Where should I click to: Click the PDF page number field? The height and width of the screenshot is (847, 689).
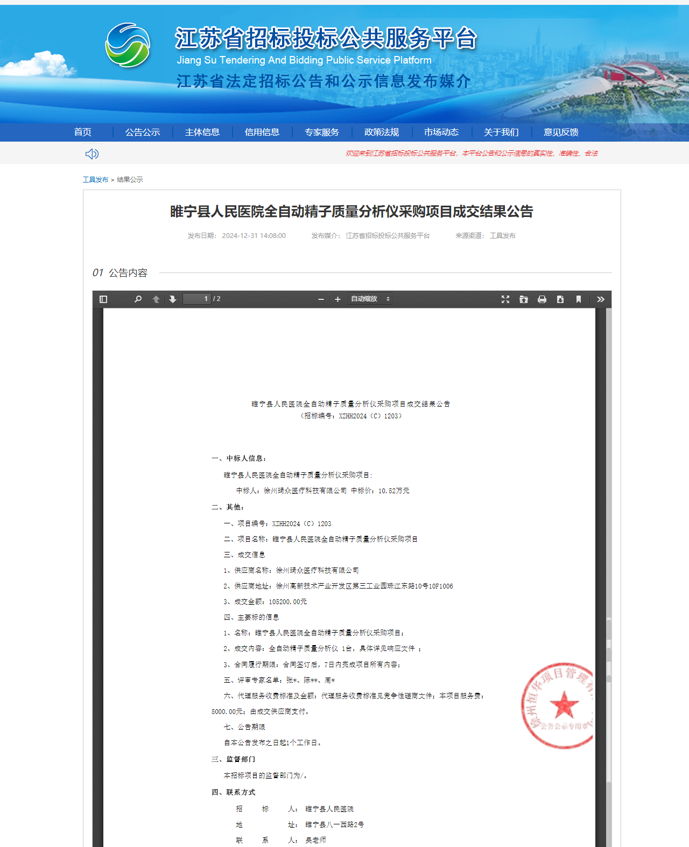196,299
